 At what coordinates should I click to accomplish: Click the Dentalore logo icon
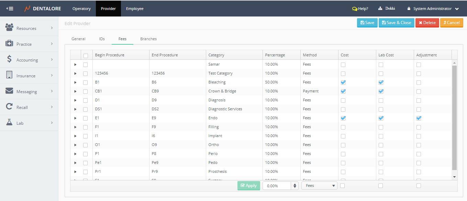(x=27, y=9)
